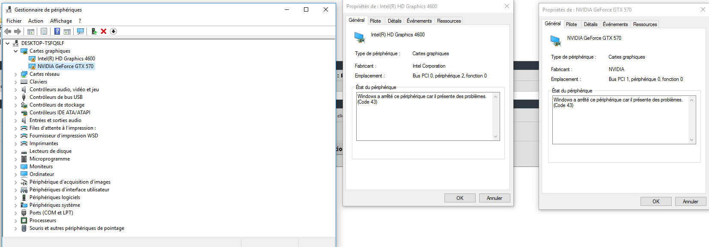Click the Contrôleurs de bus USB icon
The image size is (709, 247).
[x=24, y=97]
